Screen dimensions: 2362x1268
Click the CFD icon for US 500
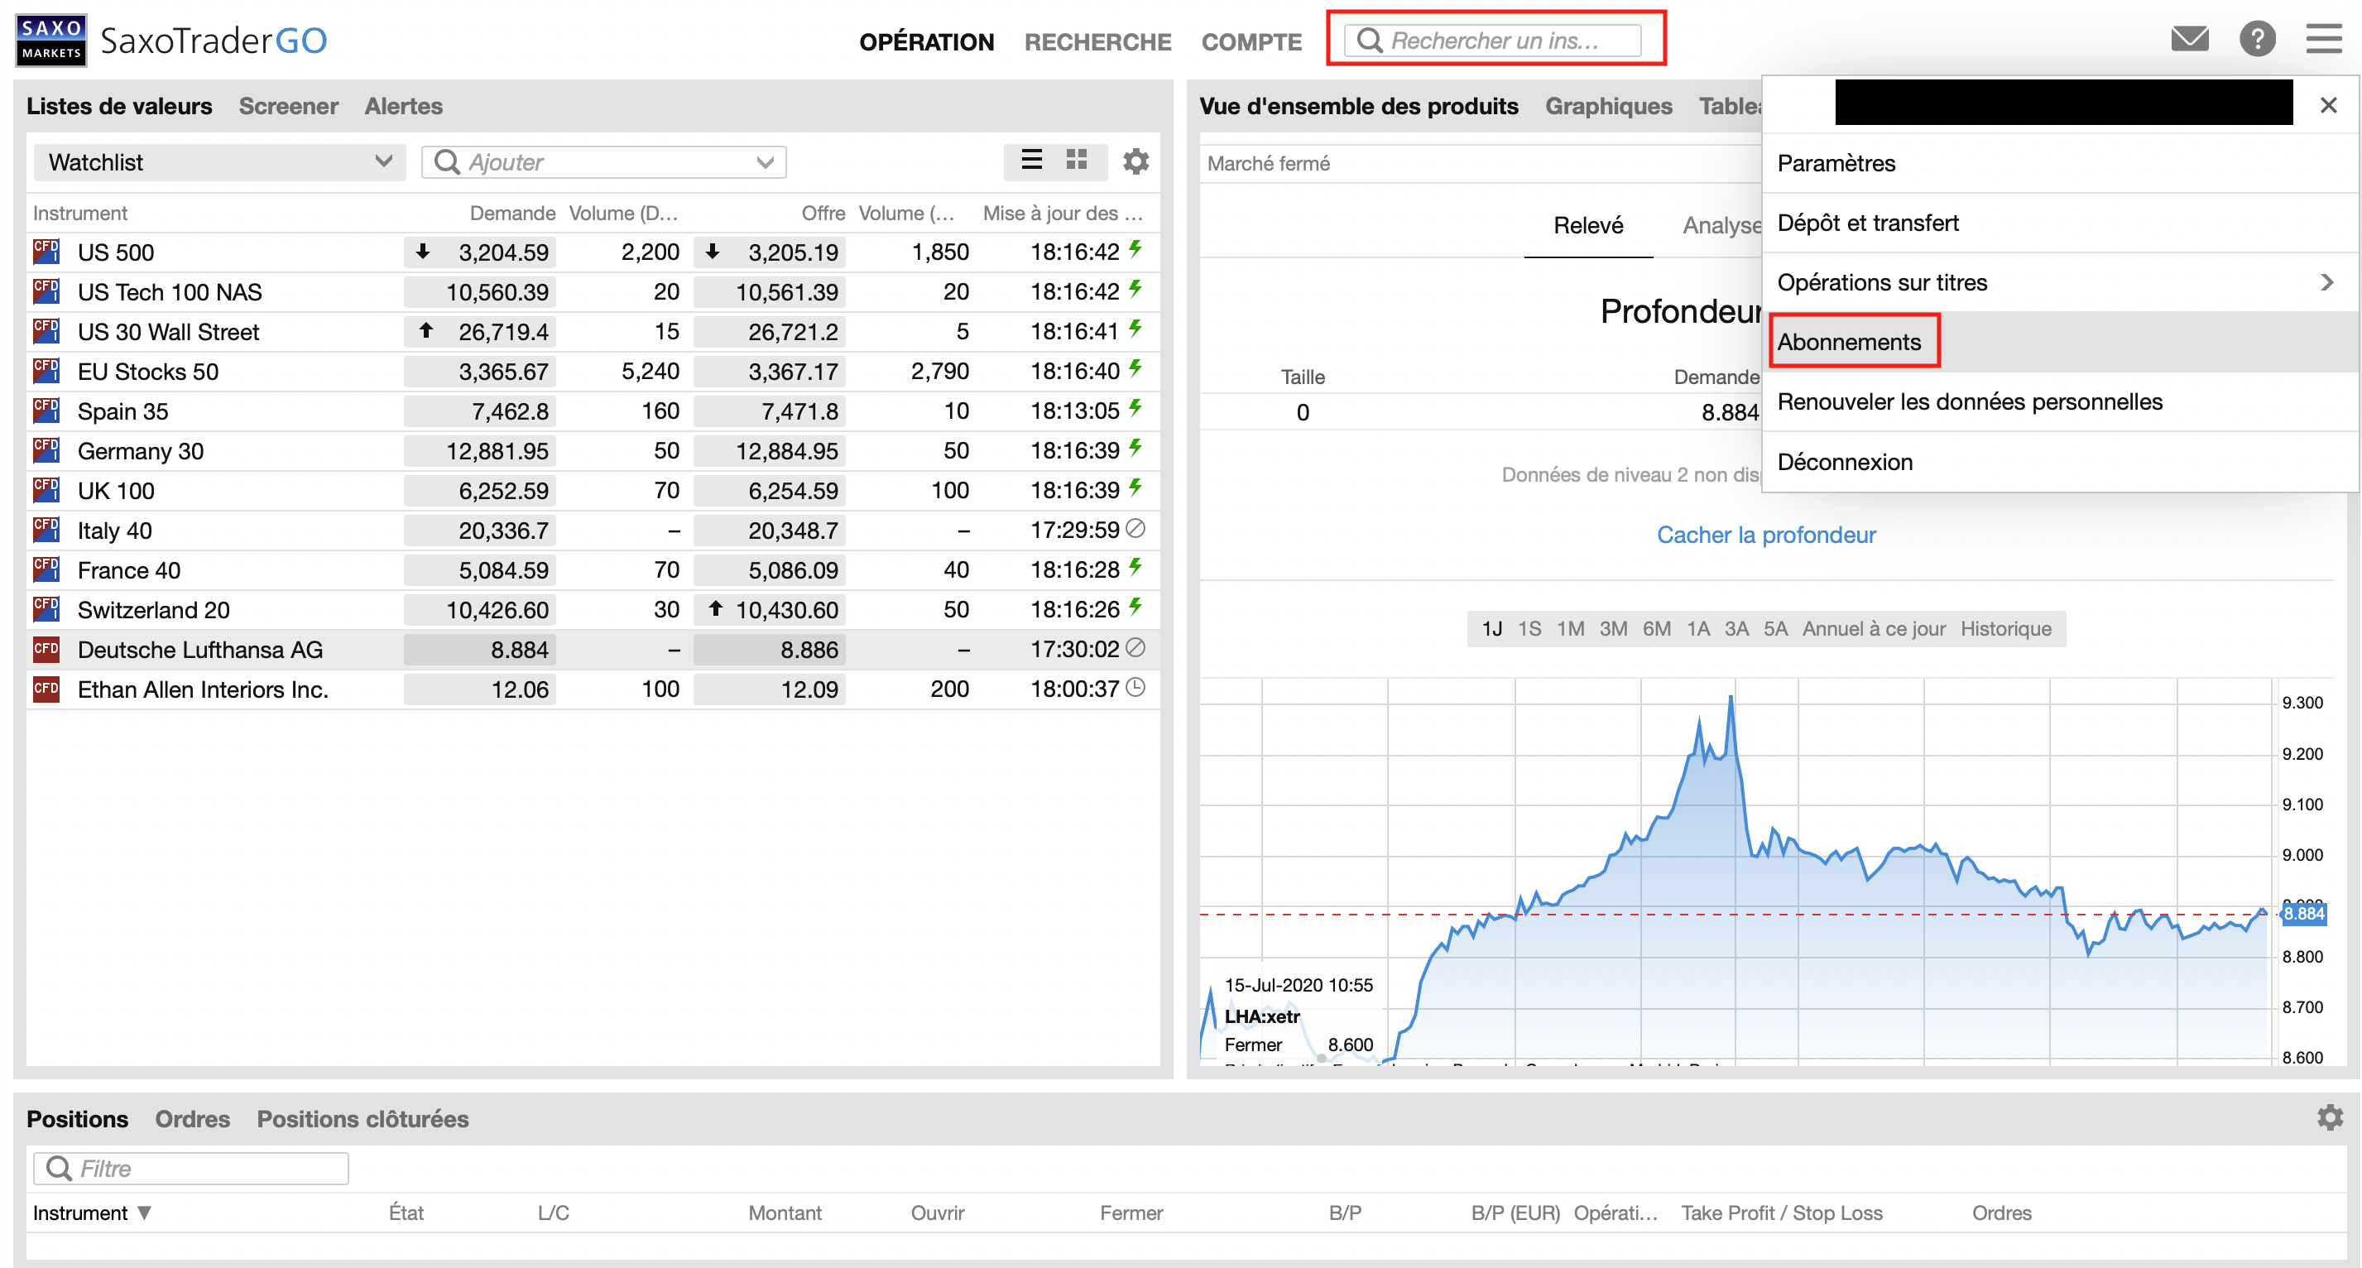click(46, 252)
